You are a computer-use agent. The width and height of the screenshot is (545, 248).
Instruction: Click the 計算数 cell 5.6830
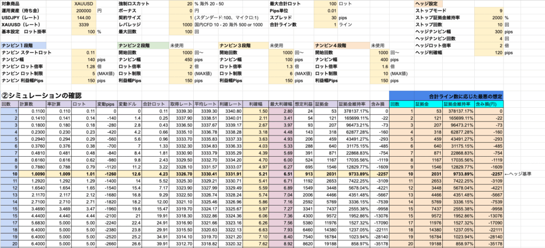click(x=32, y=223)
